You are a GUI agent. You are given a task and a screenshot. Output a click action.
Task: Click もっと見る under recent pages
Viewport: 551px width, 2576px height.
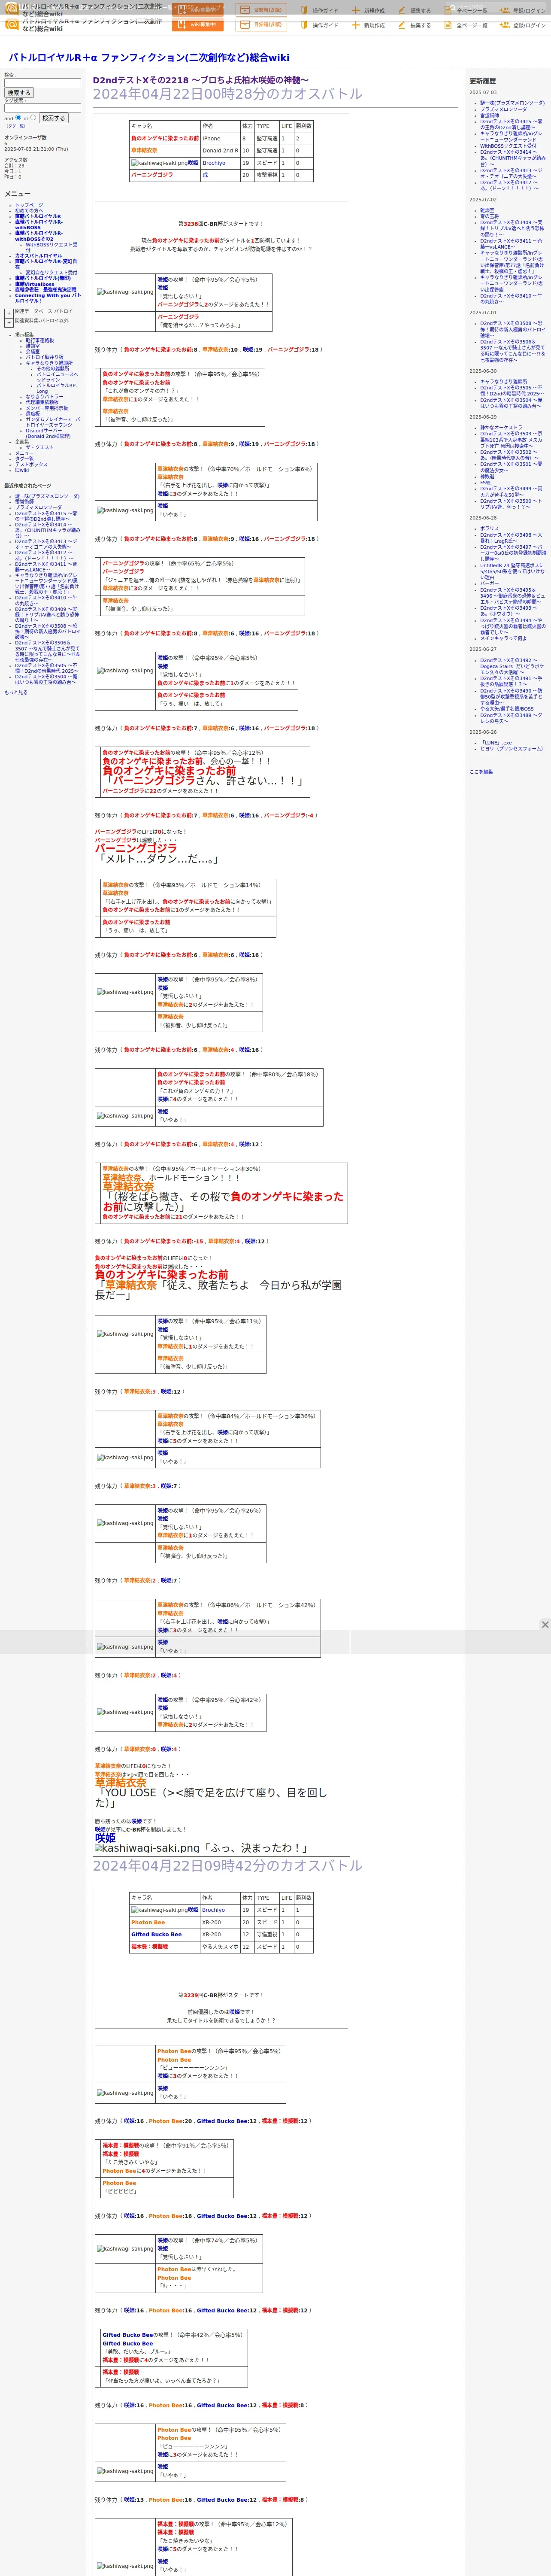coord(16,692)
